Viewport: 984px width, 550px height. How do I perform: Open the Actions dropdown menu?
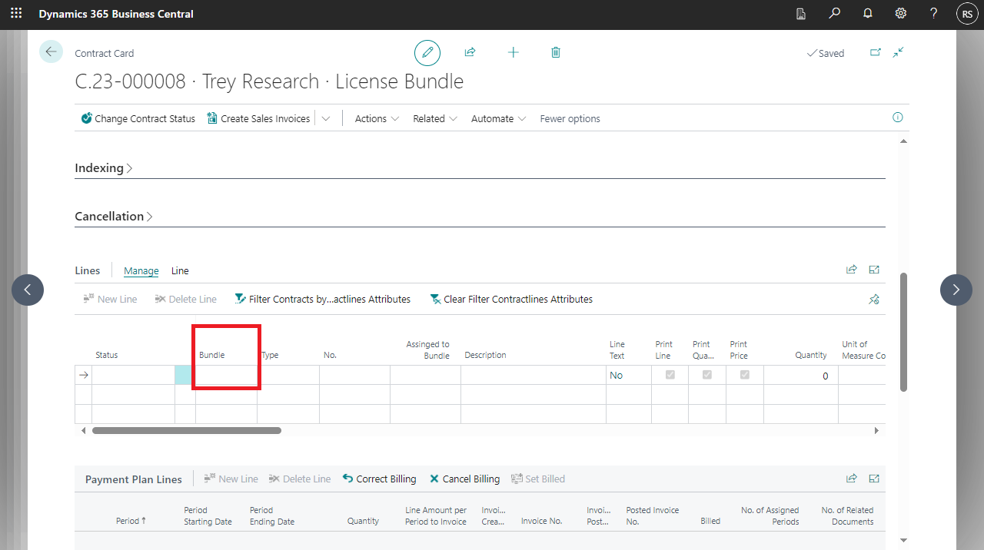click(x=377, y=118)
